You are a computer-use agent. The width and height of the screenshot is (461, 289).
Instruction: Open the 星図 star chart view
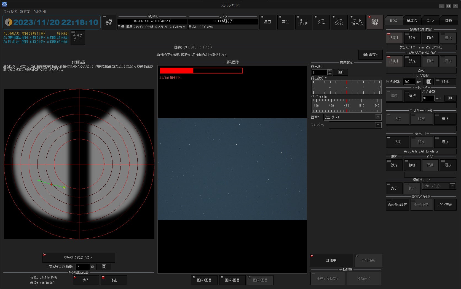pyautogui.click(x=267, y=22)
